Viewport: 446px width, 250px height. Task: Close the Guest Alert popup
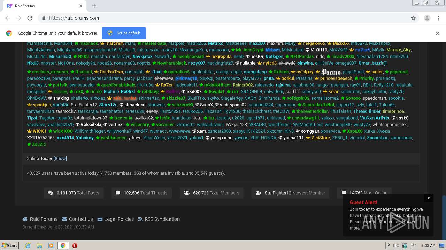tap(429, 198)
